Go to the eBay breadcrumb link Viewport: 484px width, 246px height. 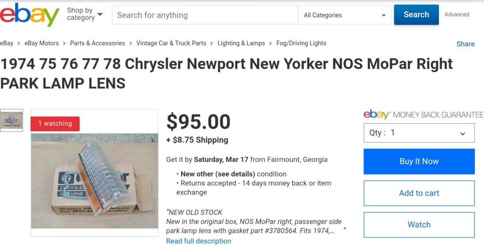pyautogui.click(x=7, y=43)
